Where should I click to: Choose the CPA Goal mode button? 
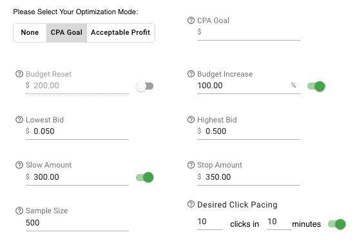tap(66, 33)
